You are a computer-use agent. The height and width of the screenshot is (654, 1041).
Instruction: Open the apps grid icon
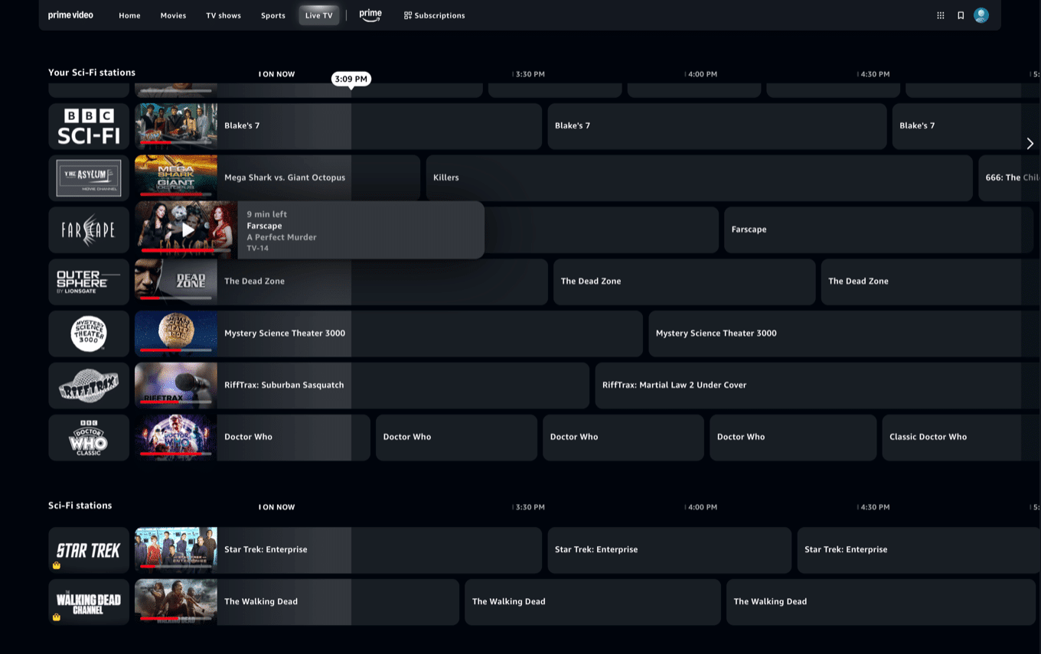pyautogui.click(x=941, y=15)
